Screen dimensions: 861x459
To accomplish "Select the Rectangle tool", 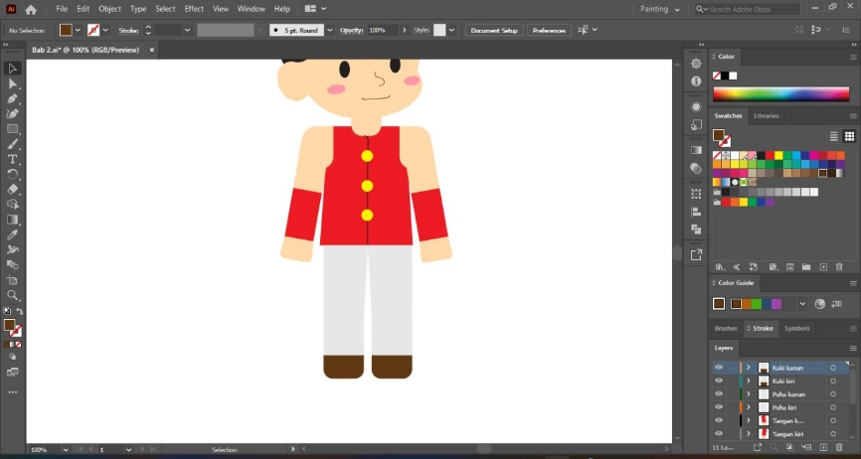I will [x=12, y=129].
